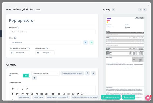Click Sélectionner lignes tarifaires button
This screenshot has width=153, height=103.
(72, 73)
